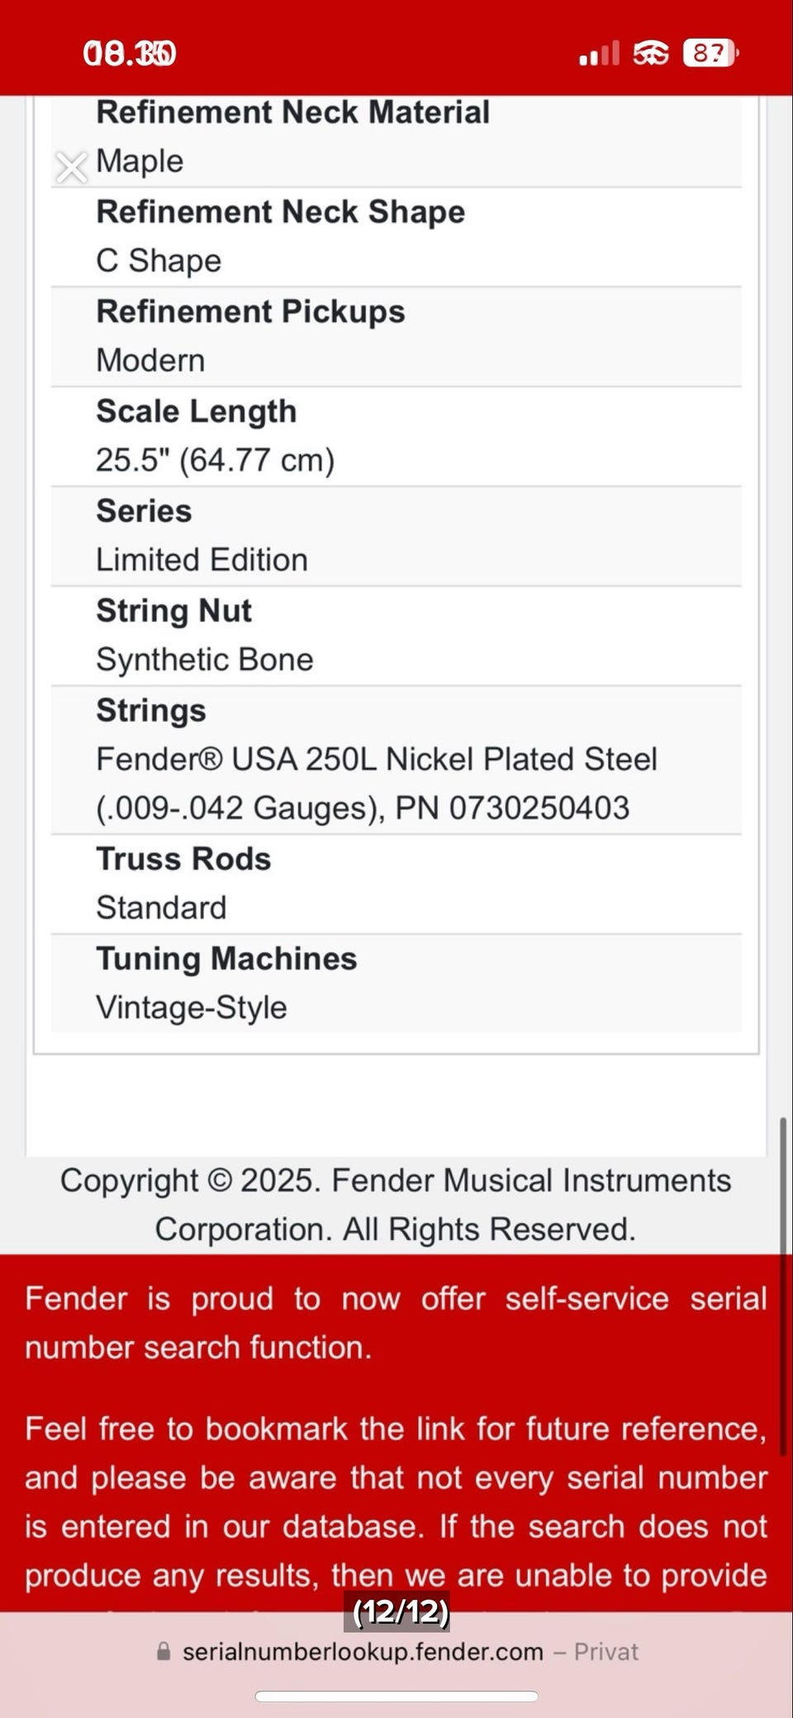Tap the cellular signal strength icon
The height and width of the screenshot is (1718, 793).
point(599,55)
